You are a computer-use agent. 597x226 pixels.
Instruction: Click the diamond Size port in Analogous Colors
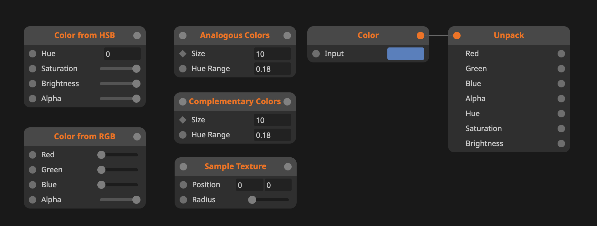183,54
